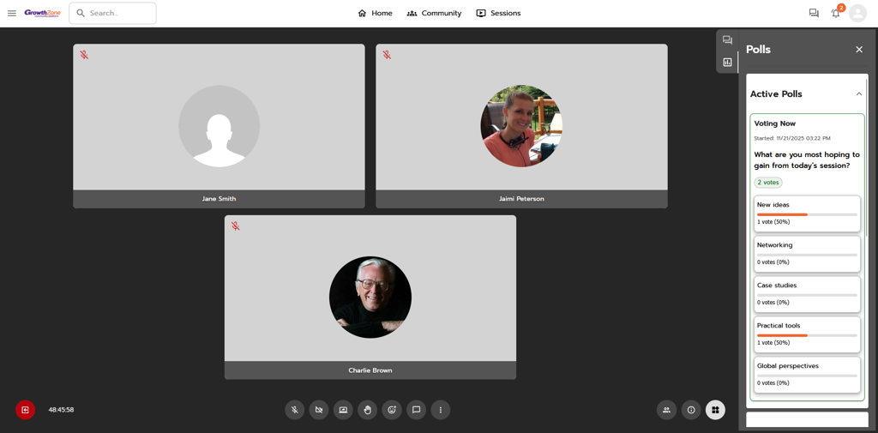The height and width of the screenshot is (433, 878).
Task: Vote for Global perspectives option
Action: (x=807, y=375)
